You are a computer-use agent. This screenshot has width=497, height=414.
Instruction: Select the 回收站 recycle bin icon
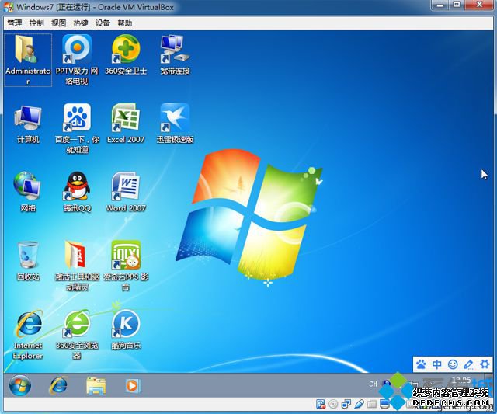pyautogui.click(x=28, y=260)
